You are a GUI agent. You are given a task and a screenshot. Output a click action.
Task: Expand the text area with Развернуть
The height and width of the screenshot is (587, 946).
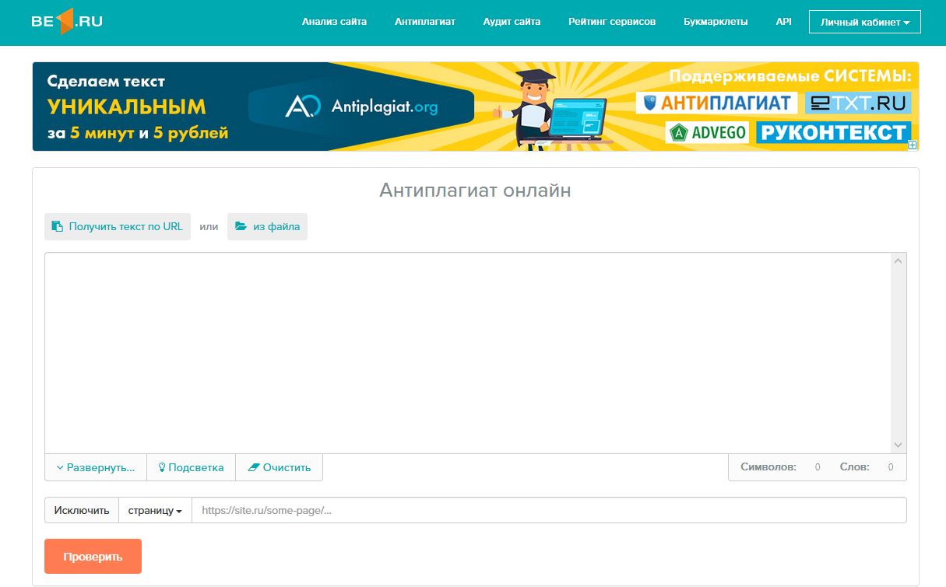[96, 467]
